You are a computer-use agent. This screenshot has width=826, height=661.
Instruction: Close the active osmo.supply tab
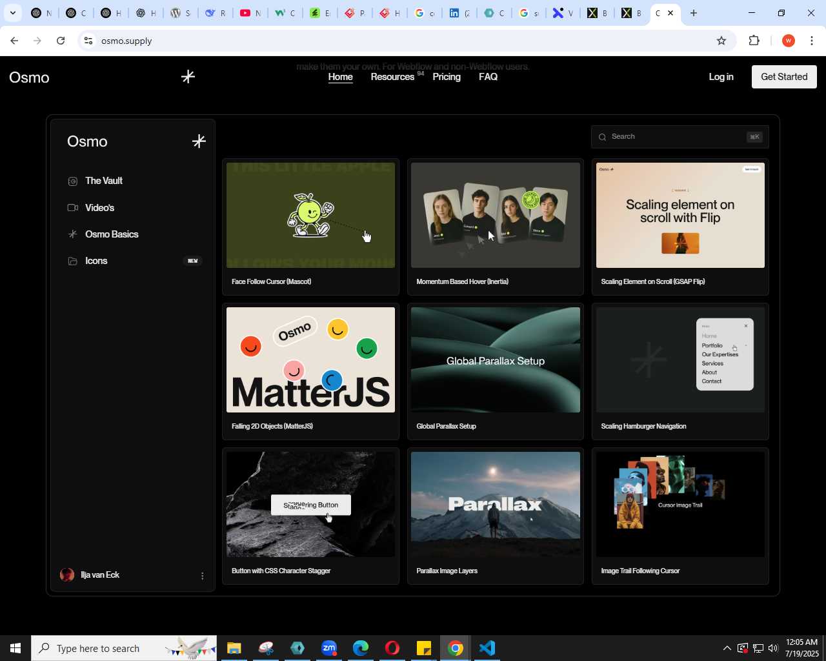[x=670, y=13]
